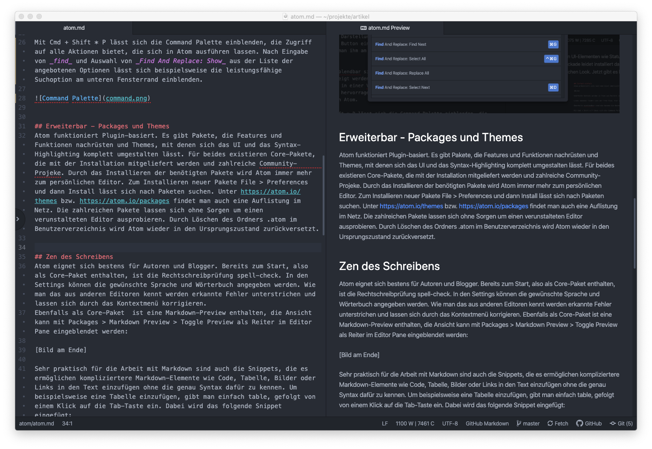
Task: Click the 1100 W | 7461 C word count
Action: [415, 424]
